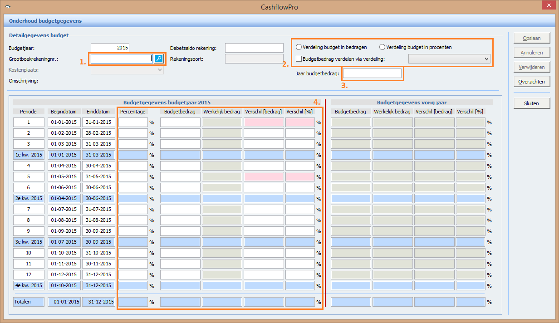Click Percentage field for period 1
The height and width of the screenshot is (323, 559).
[x=133, y=122]
